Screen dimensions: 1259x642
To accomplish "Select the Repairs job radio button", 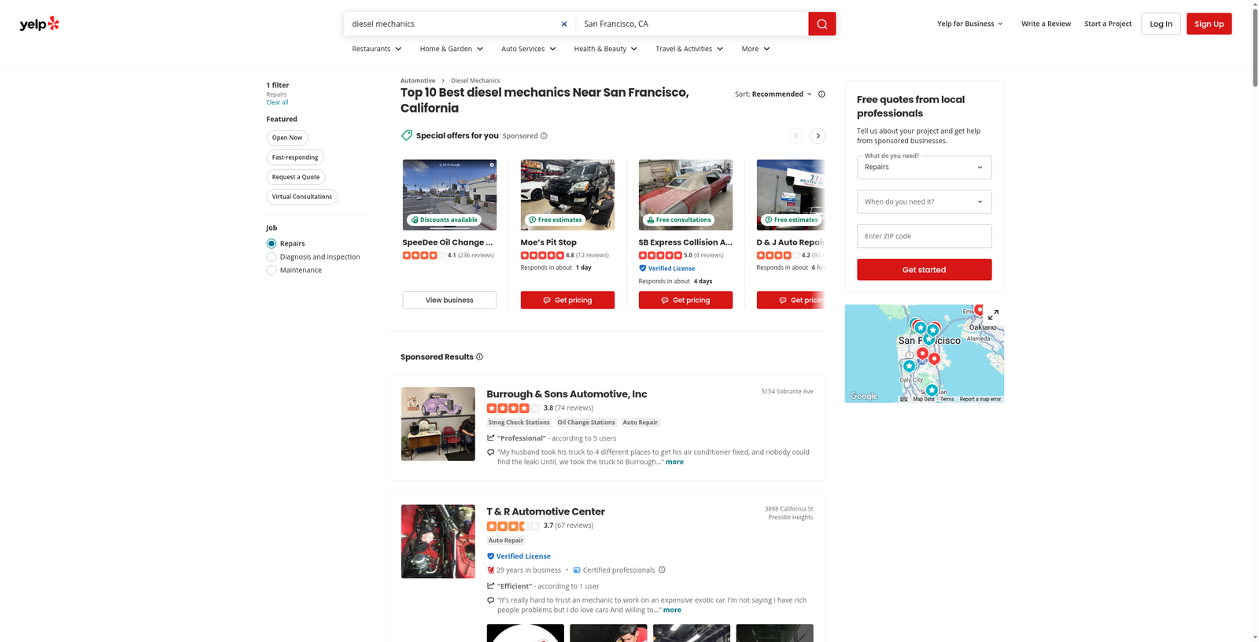I will click(271, 244).
